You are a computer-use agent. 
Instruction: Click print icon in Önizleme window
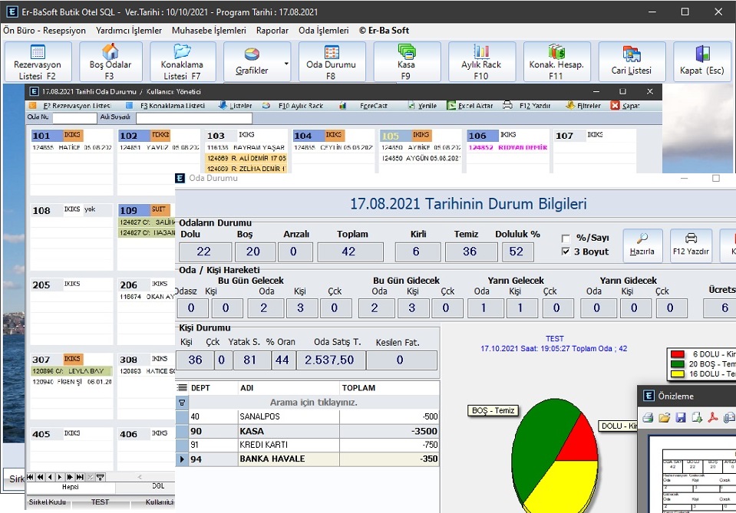[649, 417]
